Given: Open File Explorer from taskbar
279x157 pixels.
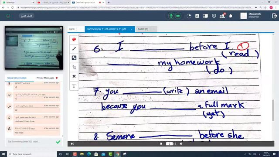Looking at the screenshot, I should [82, 154].
